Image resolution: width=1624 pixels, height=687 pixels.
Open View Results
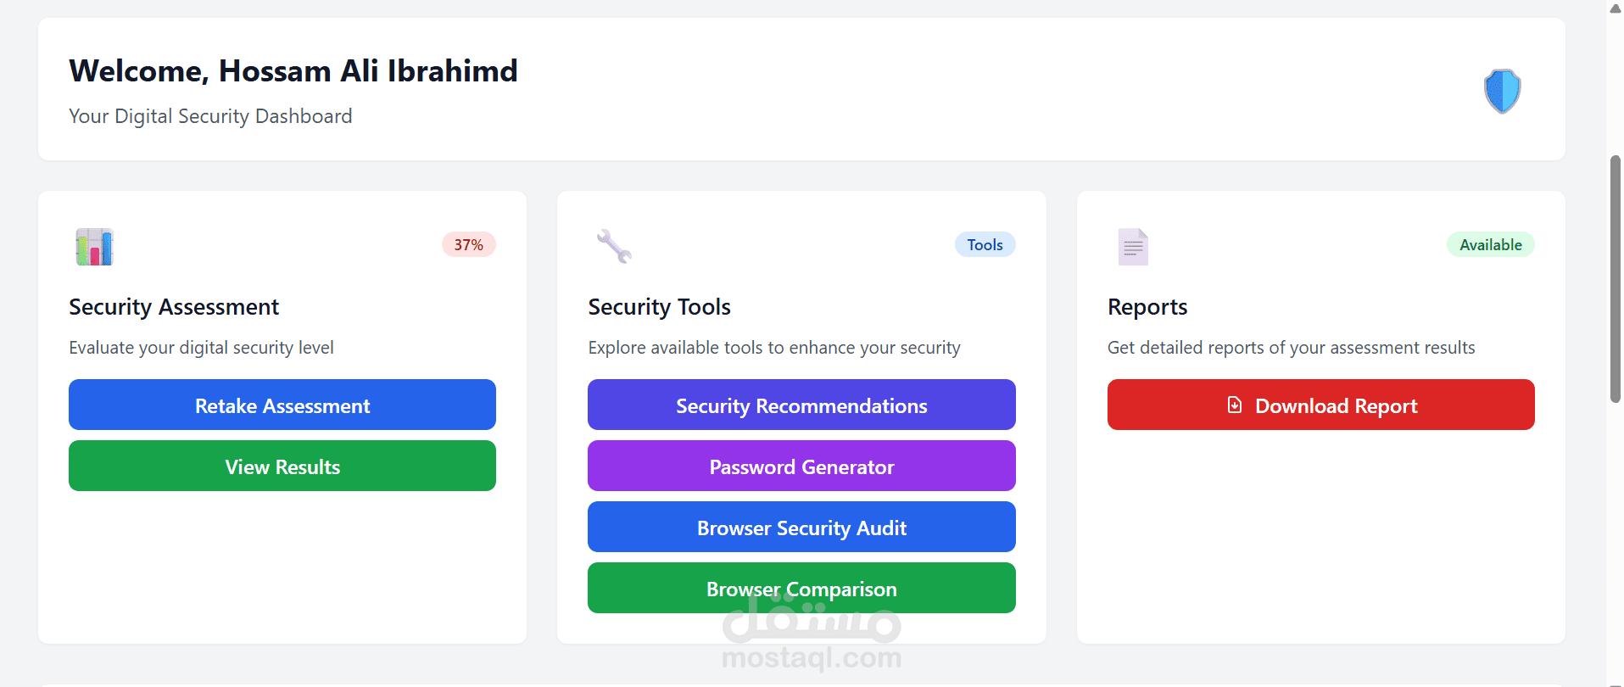click(x=282, y=466)
